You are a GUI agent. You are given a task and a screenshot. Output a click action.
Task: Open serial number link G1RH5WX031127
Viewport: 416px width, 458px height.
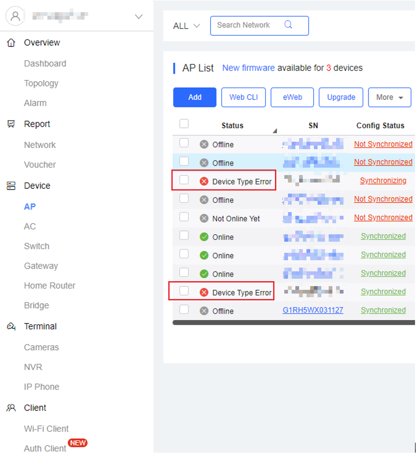[313, 310]
